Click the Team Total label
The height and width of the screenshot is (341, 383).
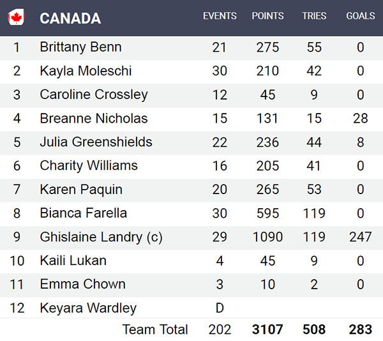point(155,330)
